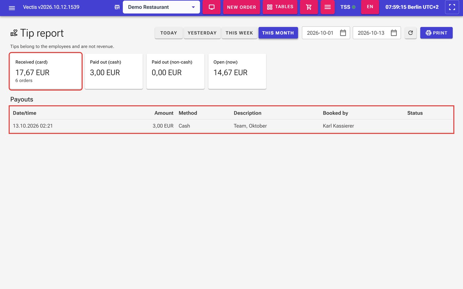
Task: Select the TODAY range
Action: tap(169, 33)
